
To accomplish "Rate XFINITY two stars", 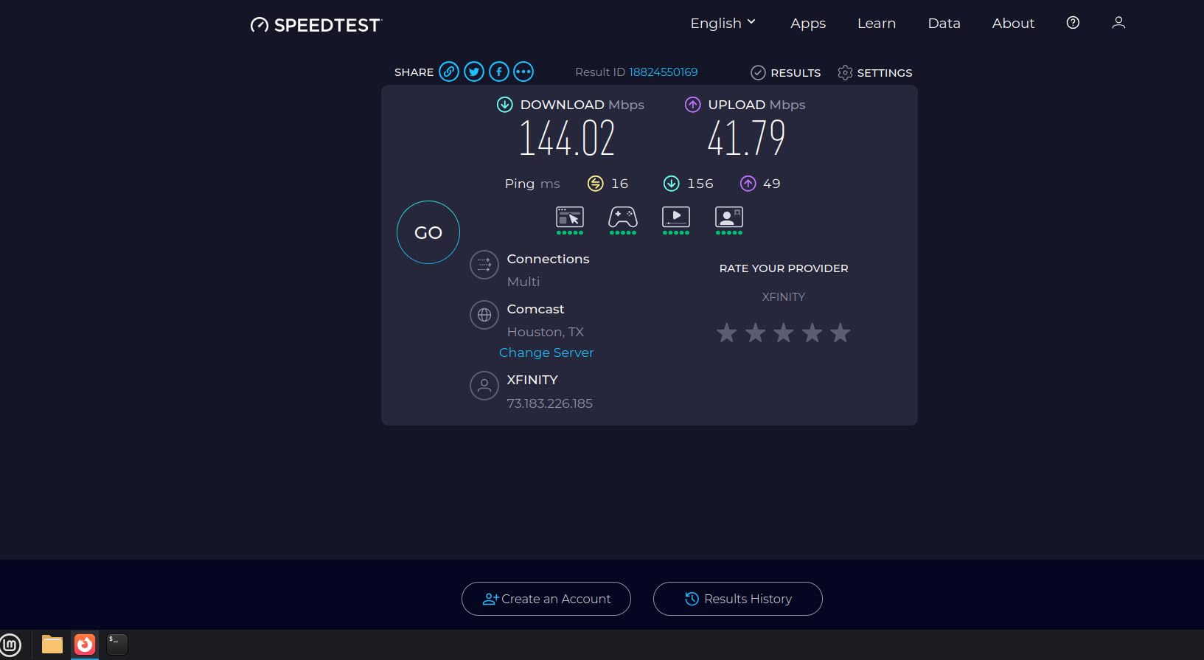I will tap(755, 333).
